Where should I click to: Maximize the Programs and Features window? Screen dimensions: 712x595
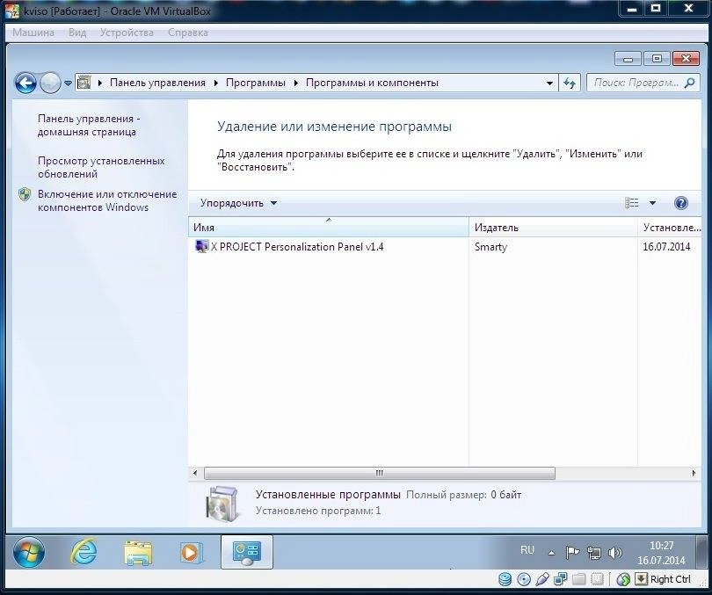coord(657,59)
